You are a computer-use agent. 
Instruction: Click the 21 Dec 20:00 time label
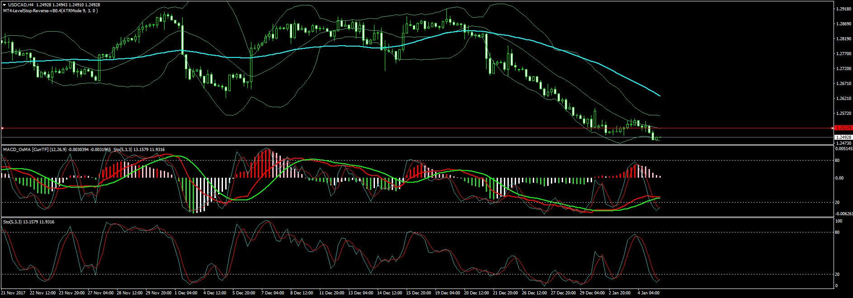[x=506, y=293]
